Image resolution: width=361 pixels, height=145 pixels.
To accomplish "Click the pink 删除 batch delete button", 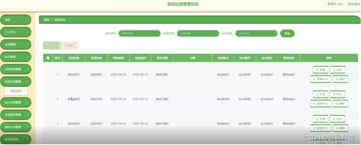I will click(x=69, y=45).
